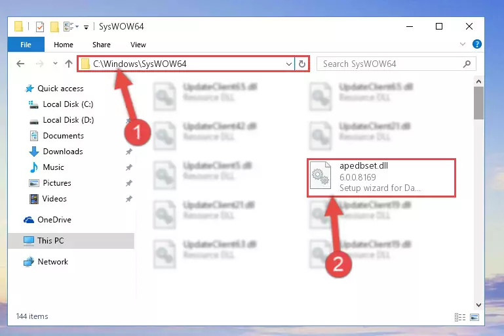Refresh the SysWOW64 folder

(302, 64)
